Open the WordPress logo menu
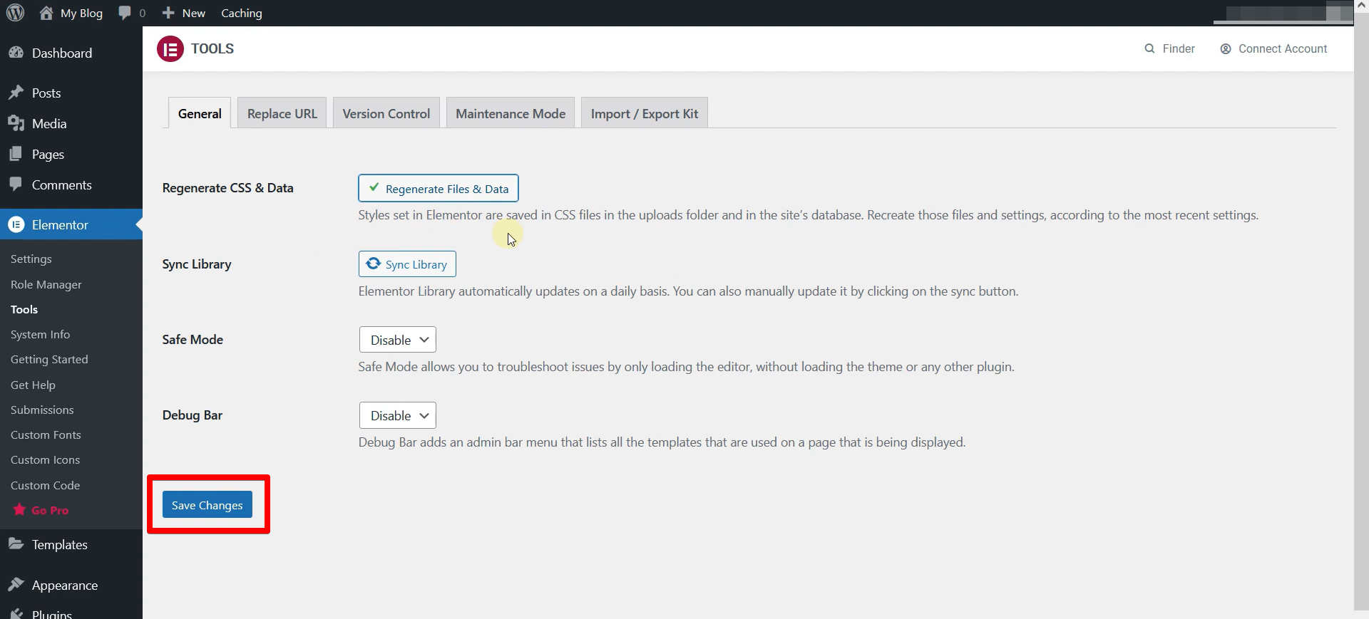Screen dimensions: 1369x619 15,13
